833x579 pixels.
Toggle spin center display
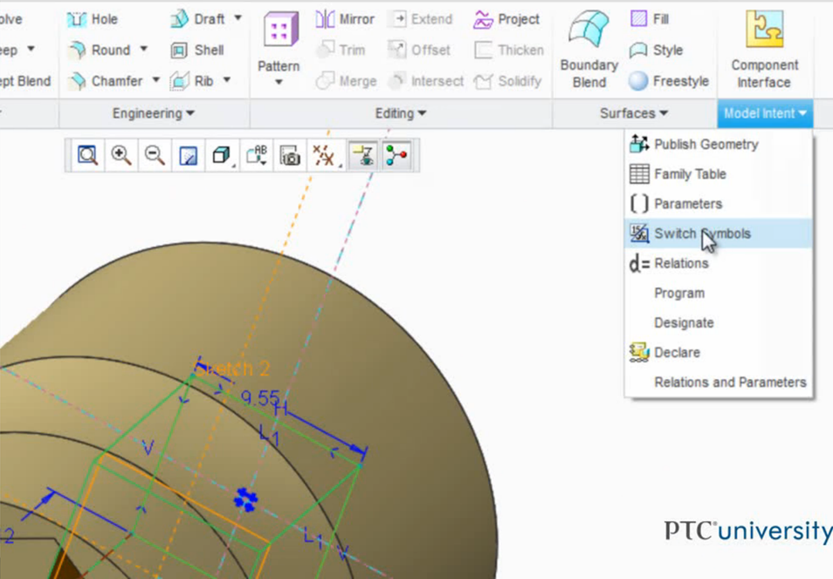[x=396, y=155]
